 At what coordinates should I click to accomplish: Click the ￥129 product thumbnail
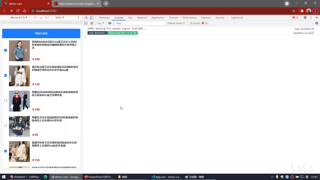[x=19, y=76]
